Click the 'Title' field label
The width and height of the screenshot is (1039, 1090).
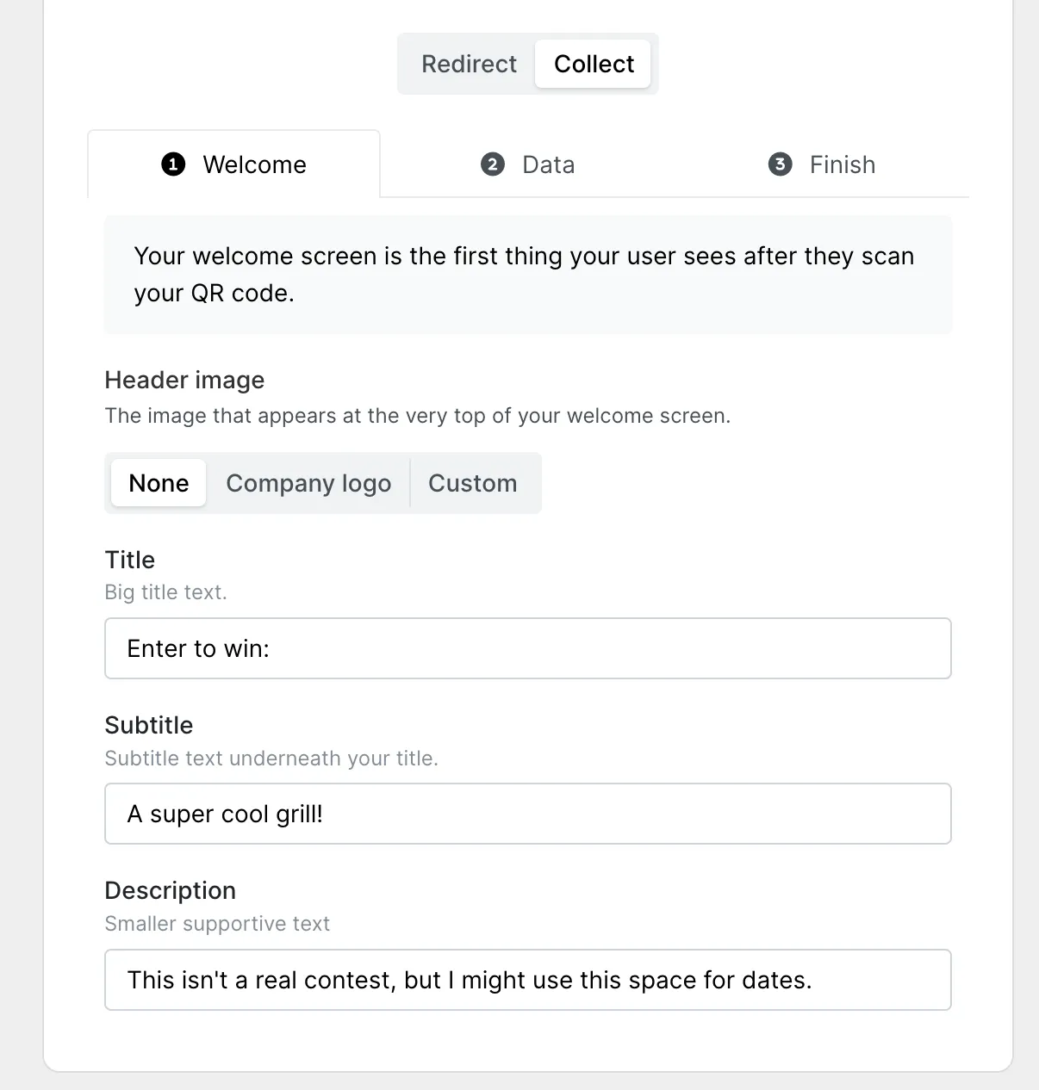[x=130, y=560]
